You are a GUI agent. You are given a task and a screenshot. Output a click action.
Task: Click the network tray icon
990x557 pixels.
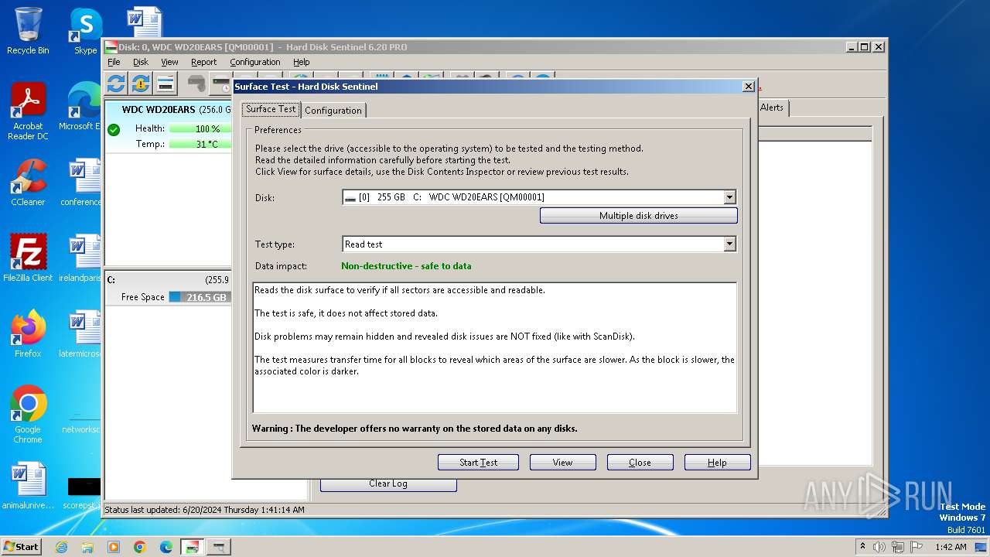897,547
